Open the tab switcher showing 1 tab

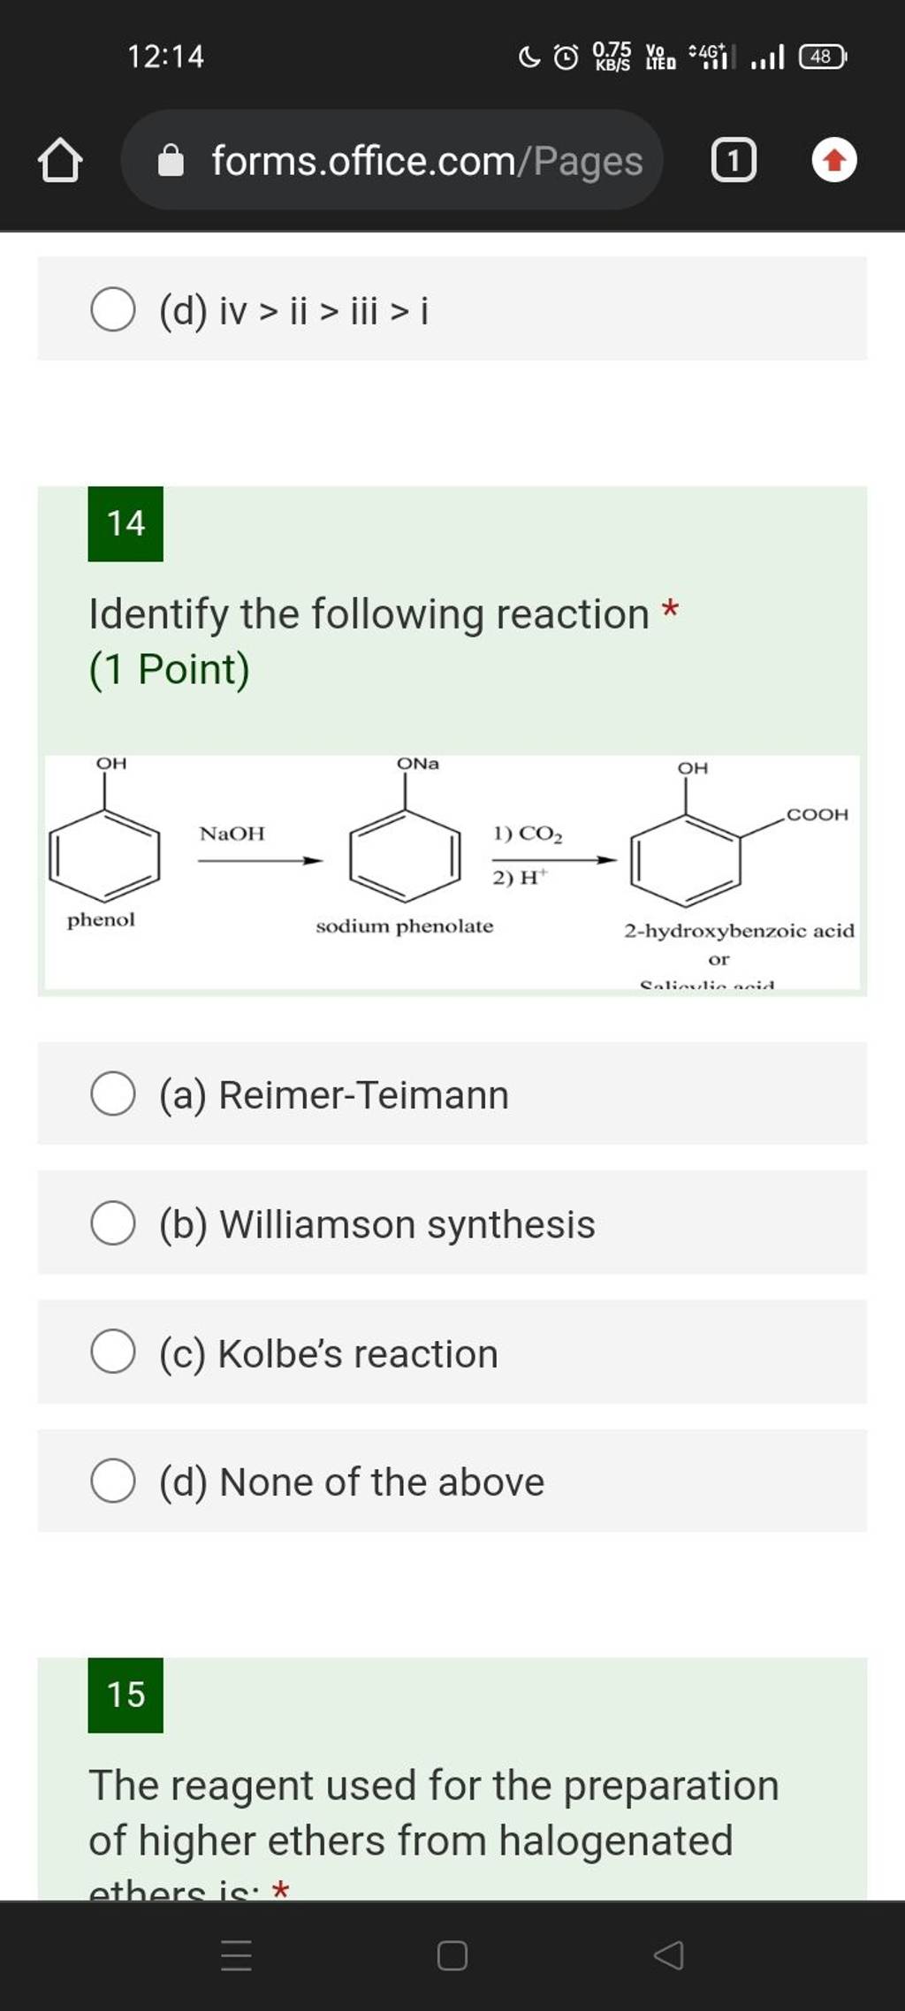click(x=734, y=162)
